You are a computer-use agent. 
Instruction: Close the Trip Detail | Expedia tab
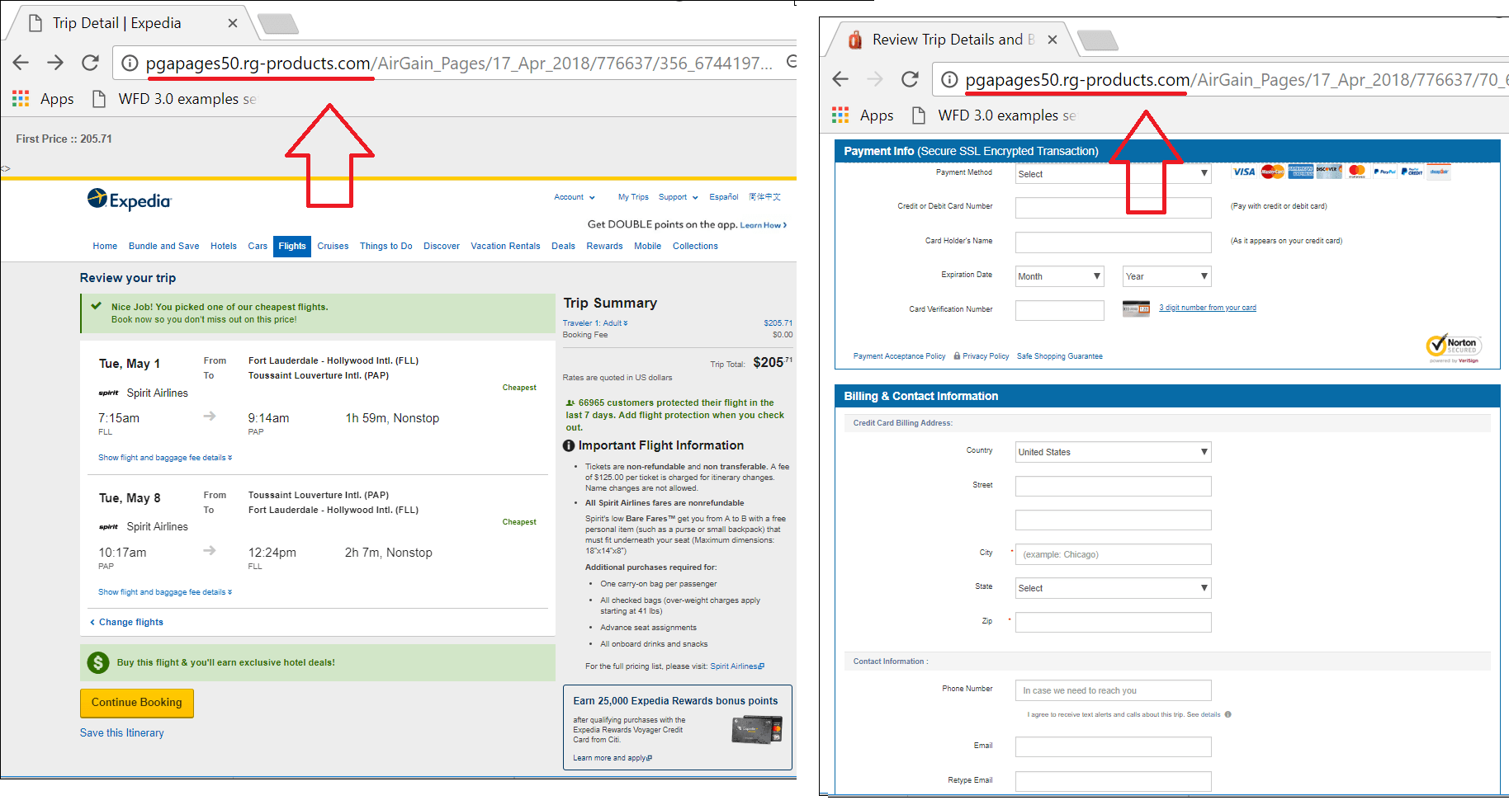click(x=233, y=23)
